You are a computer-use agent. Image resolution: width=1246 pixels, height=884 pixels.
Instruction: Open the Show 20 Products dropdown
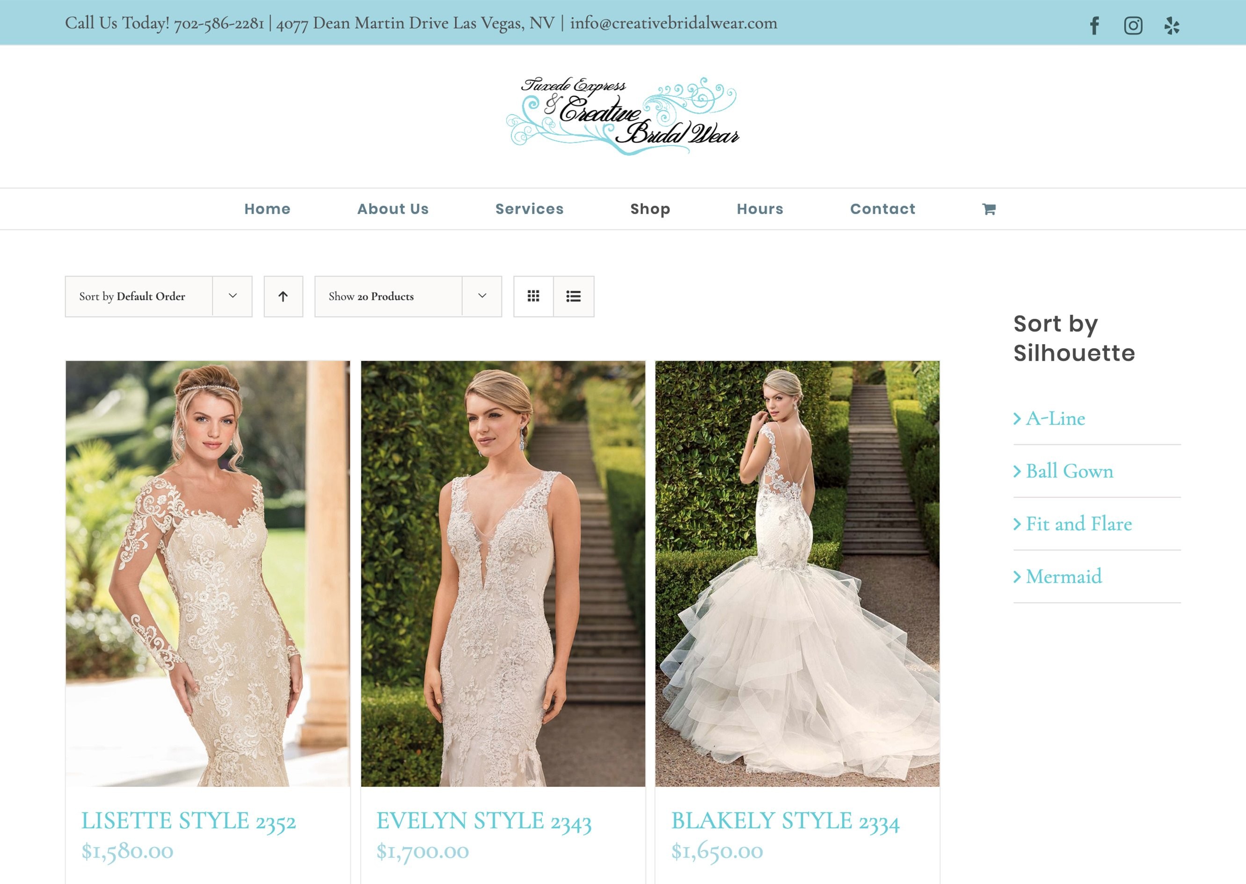point(408,296)
